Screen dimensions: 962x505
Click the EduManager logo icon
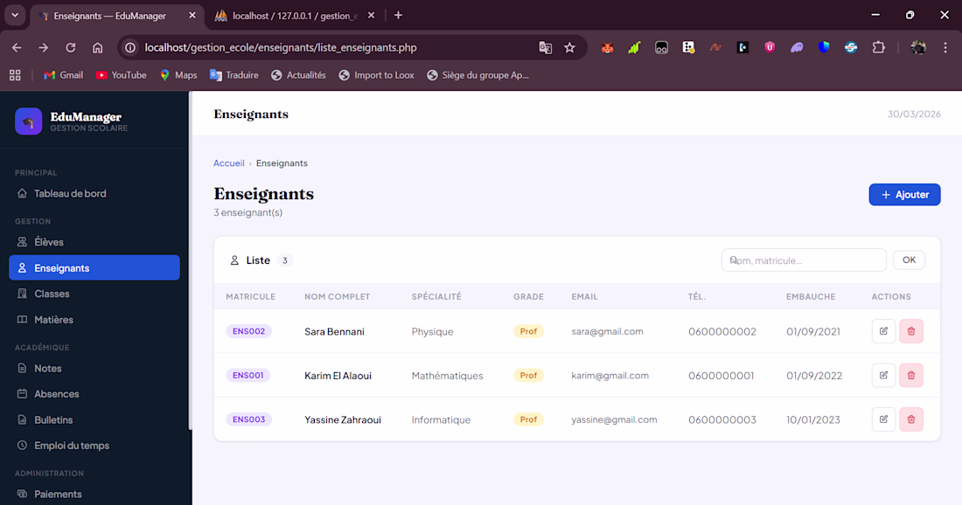28,121
